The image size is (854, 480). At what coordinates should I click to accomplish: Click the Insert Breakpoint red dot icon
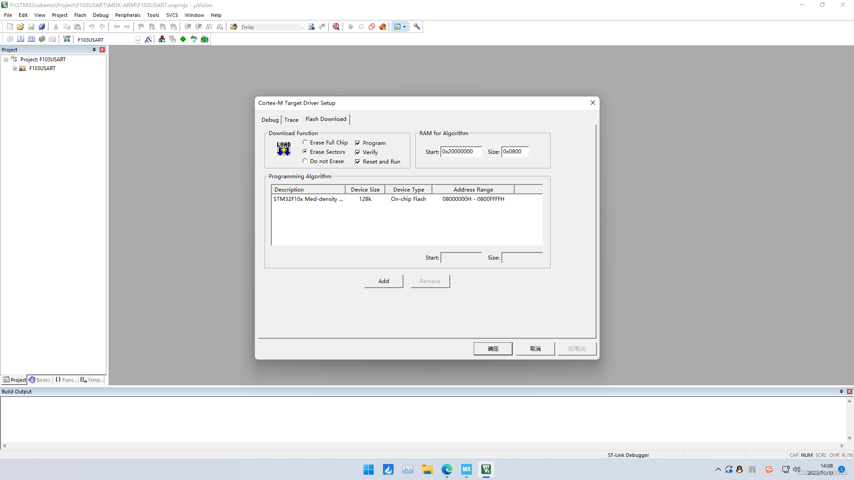pyautogui.click(x=350, y=27)
